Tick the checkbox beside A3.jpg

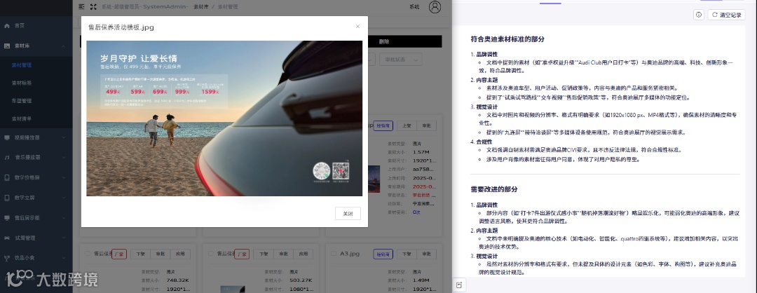click(334, 253)
